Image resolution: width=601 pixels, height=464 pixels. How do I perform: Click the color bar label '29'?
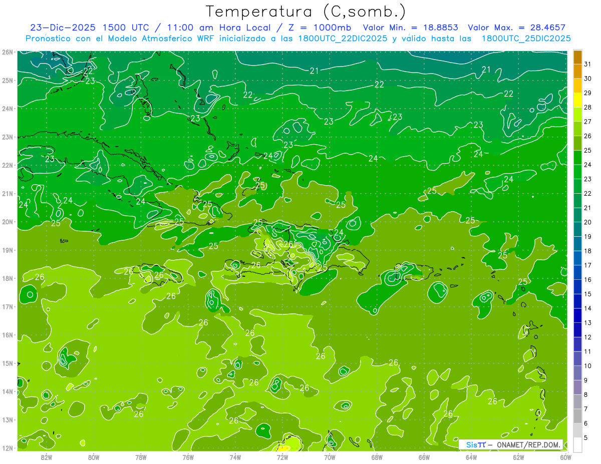tap(587, 93)
